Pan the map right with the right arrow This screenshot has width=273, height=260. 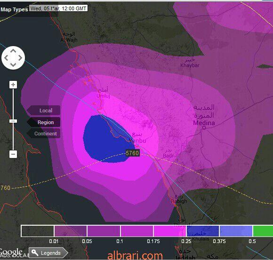pyautogui.click(x=20, y=58)
